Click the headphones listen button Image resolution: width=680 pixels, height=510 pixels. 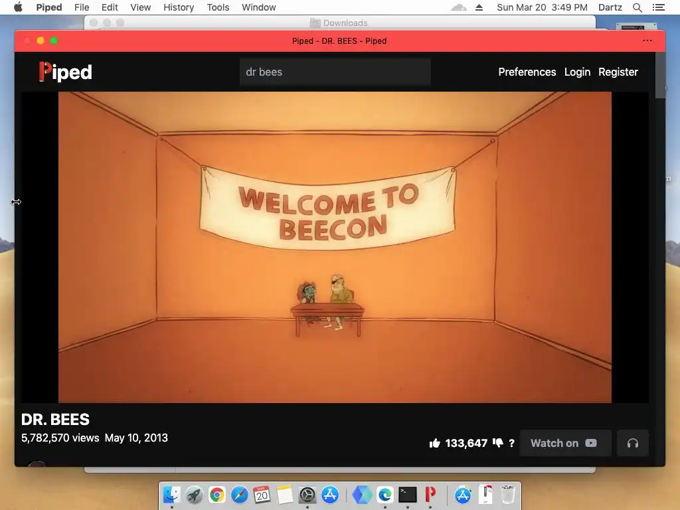[x=633, y=443]
